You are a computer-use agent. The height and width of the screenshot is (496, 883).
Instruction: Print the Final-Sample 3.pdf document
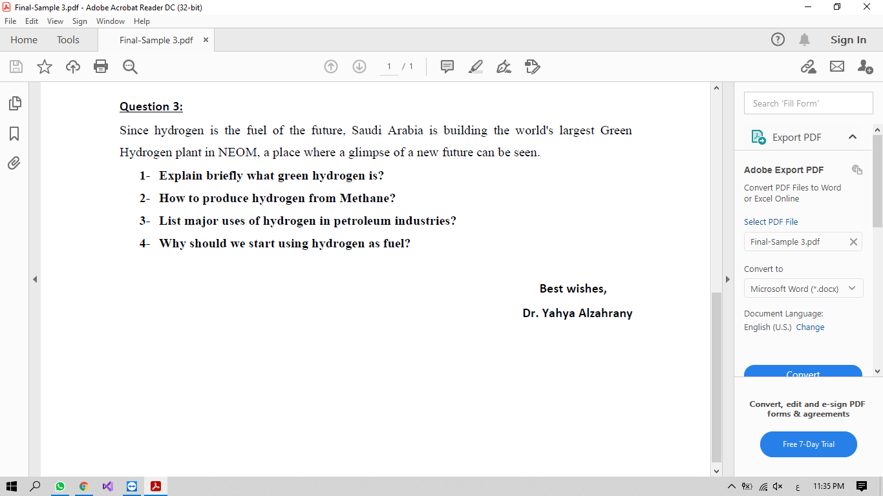(101, 66)
